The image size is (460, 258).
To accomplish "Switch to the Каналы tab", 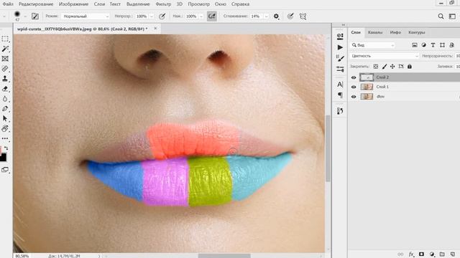I will coord(375,32).
